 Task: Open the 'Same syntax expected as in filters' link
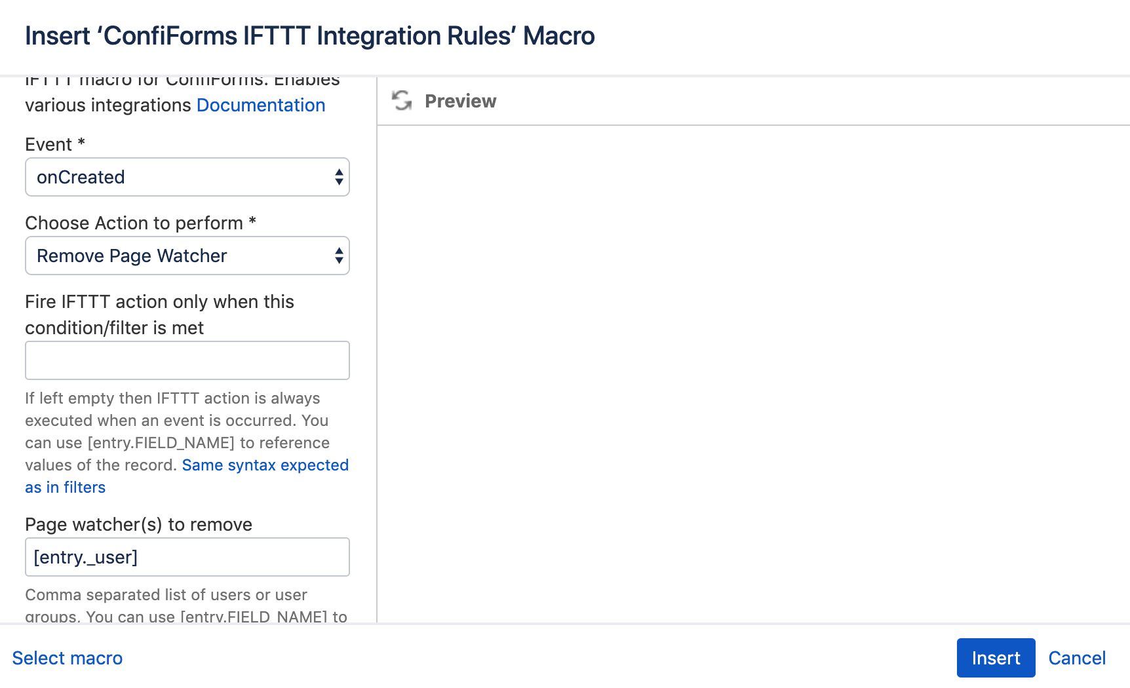187,476
